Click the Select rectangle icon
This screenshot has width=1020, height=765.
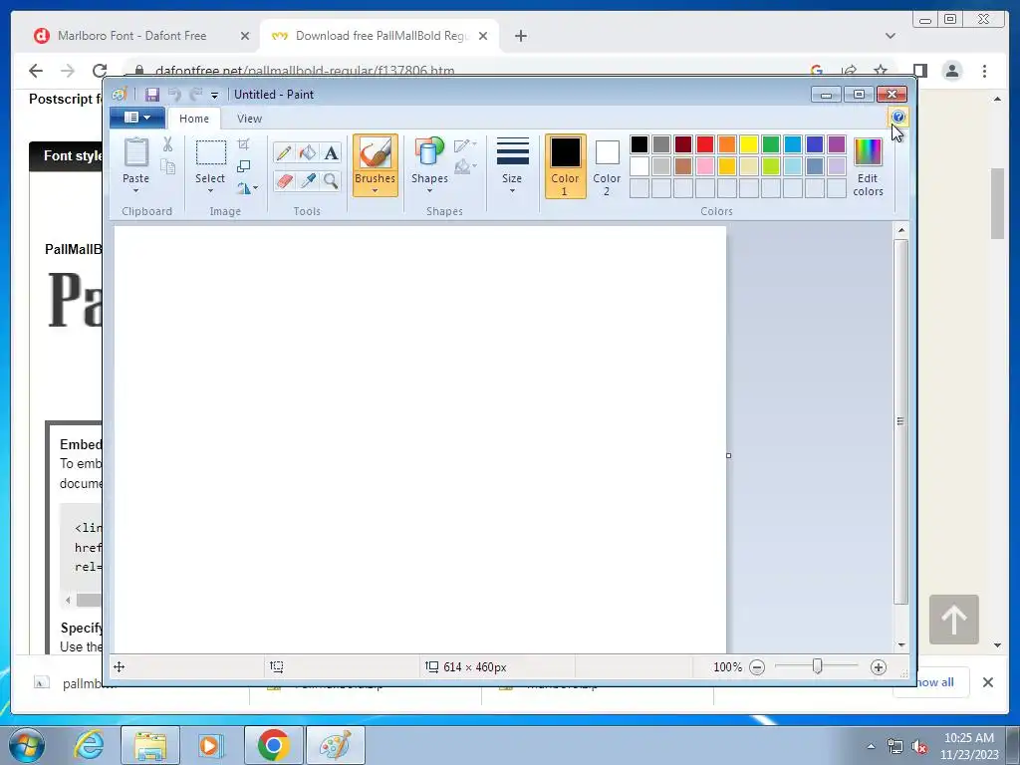pyautogui.click(x=211, y=152)
